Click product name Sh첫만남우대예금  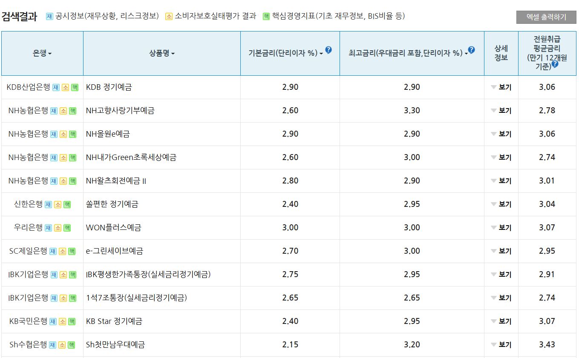point(115,345)
